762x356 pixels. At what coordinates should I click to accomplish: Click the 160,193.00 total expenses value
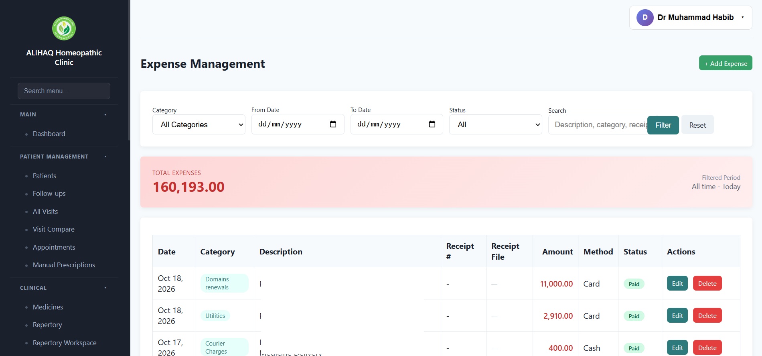[188, 187]
